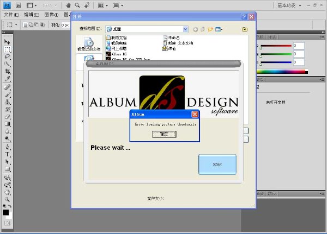Image resolution: width=327 pixels, height=234 pixels.
Task: Open the color panel options menu
Action: click(322, 37)
